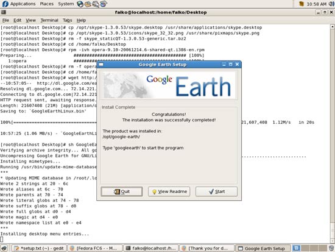Open the terminal Edit menu

(17, 20)
